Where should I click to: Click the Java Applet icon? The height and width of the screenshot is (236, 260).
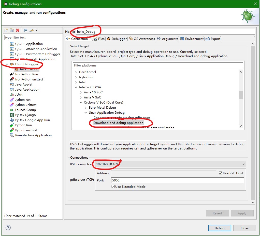(12, 85)
